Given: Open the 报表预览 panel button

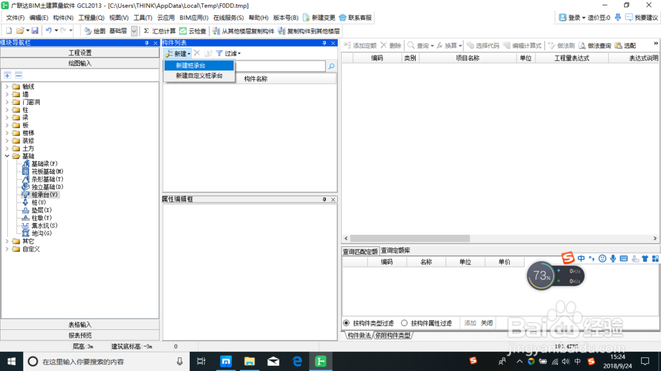Looking at the screenshot, I should coord(80,335).
